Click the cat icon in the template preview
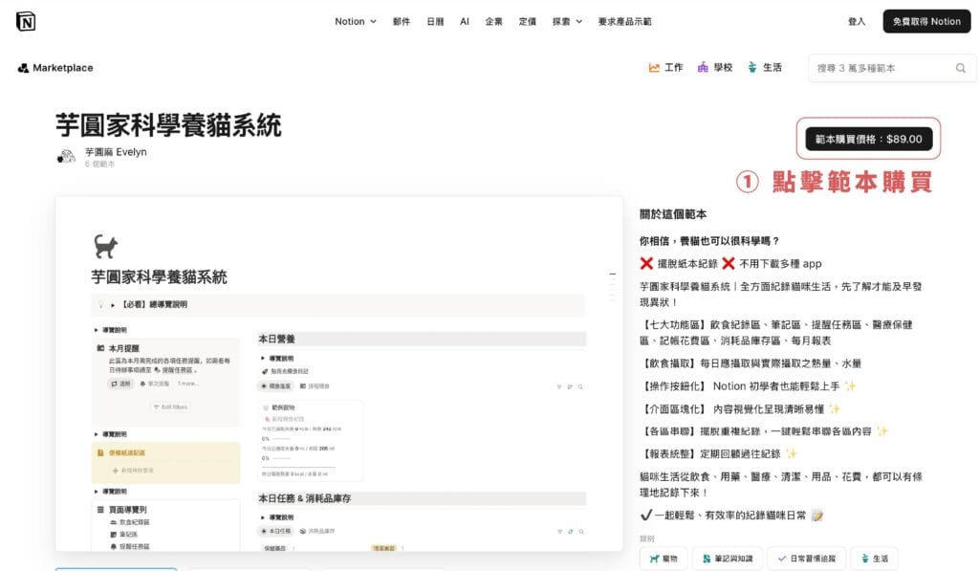This screenshot has width=979, height=571. pyautogui.click(x=105, y=247)
